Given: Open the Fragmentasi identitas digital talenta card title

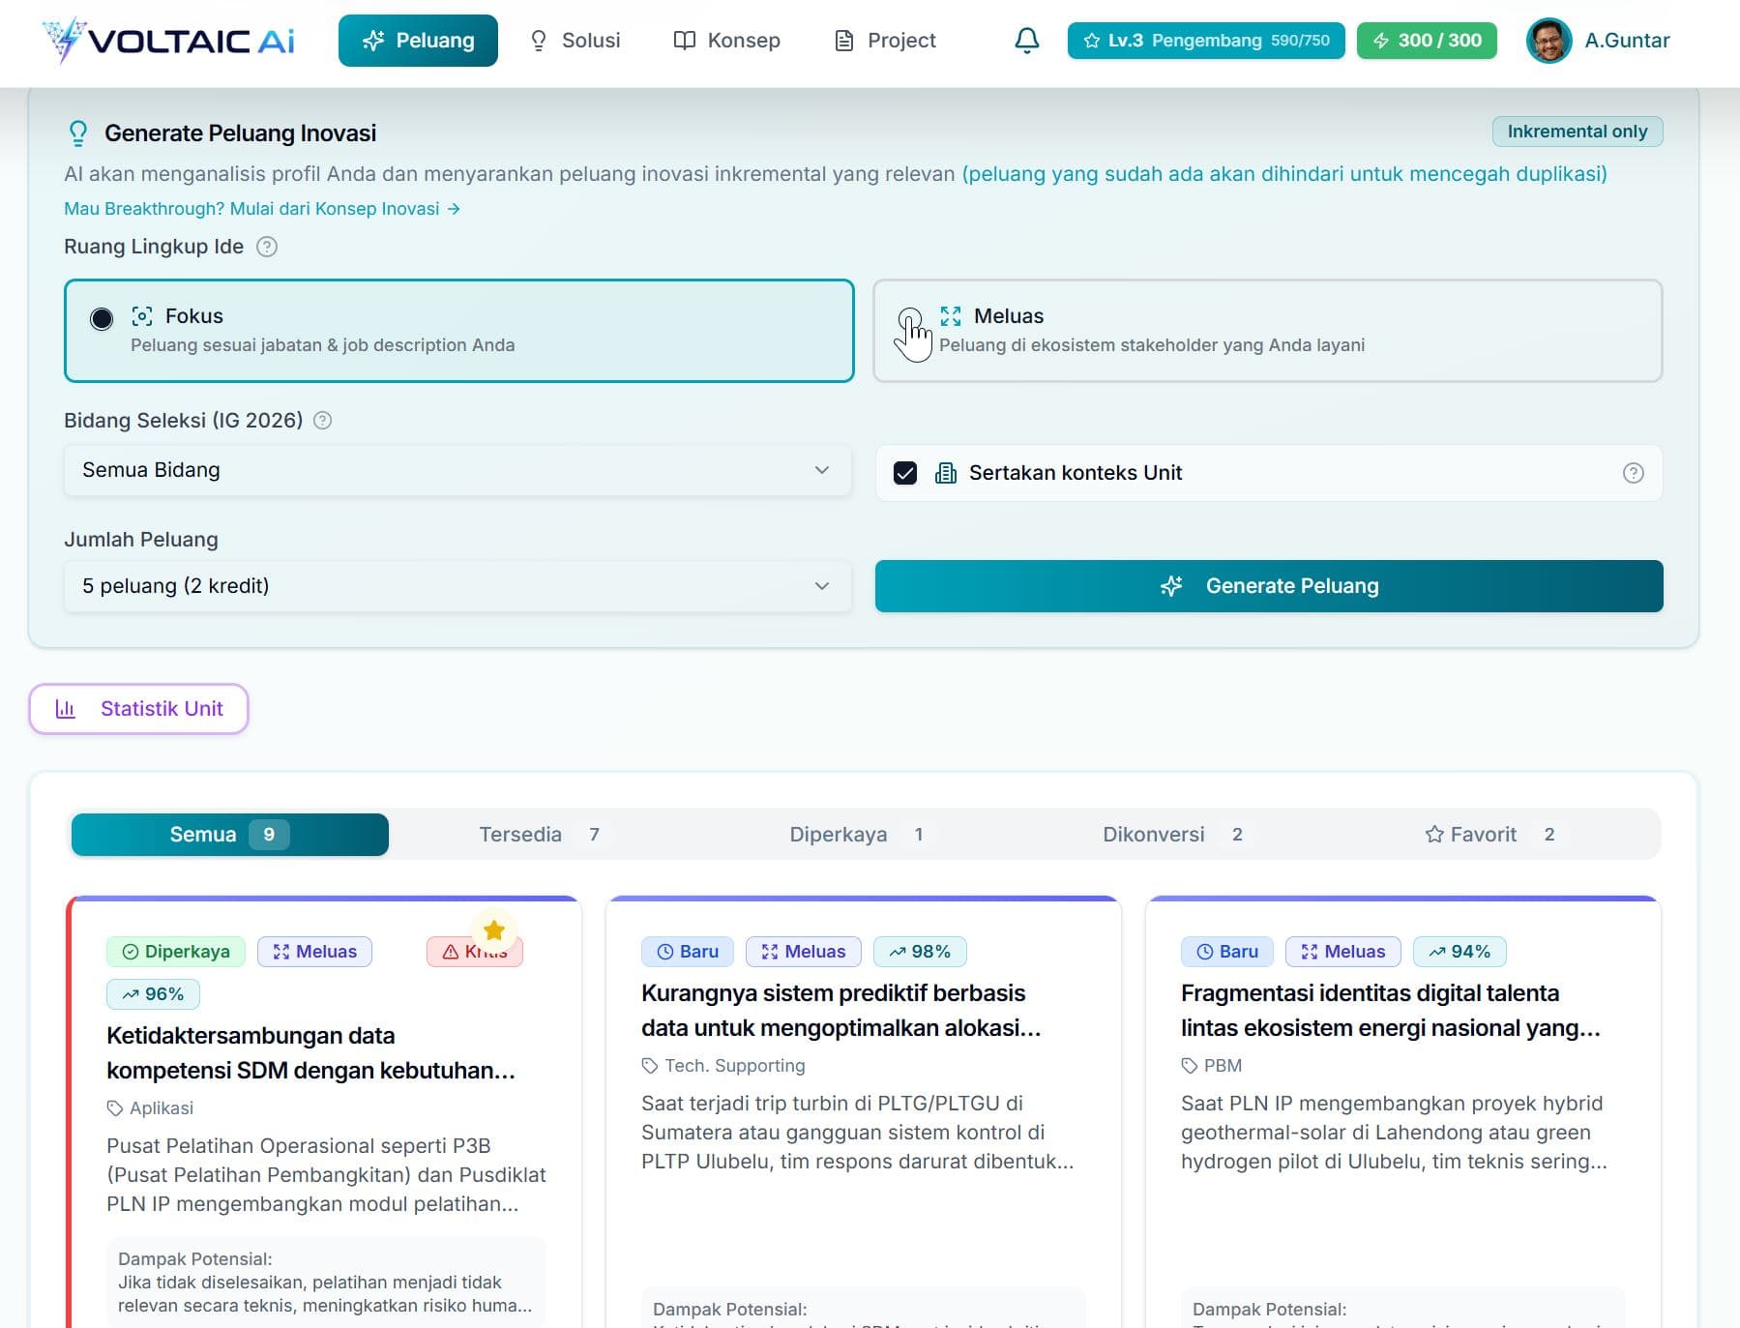Looking at the screenshot, I should (x=1391, y=1011).
